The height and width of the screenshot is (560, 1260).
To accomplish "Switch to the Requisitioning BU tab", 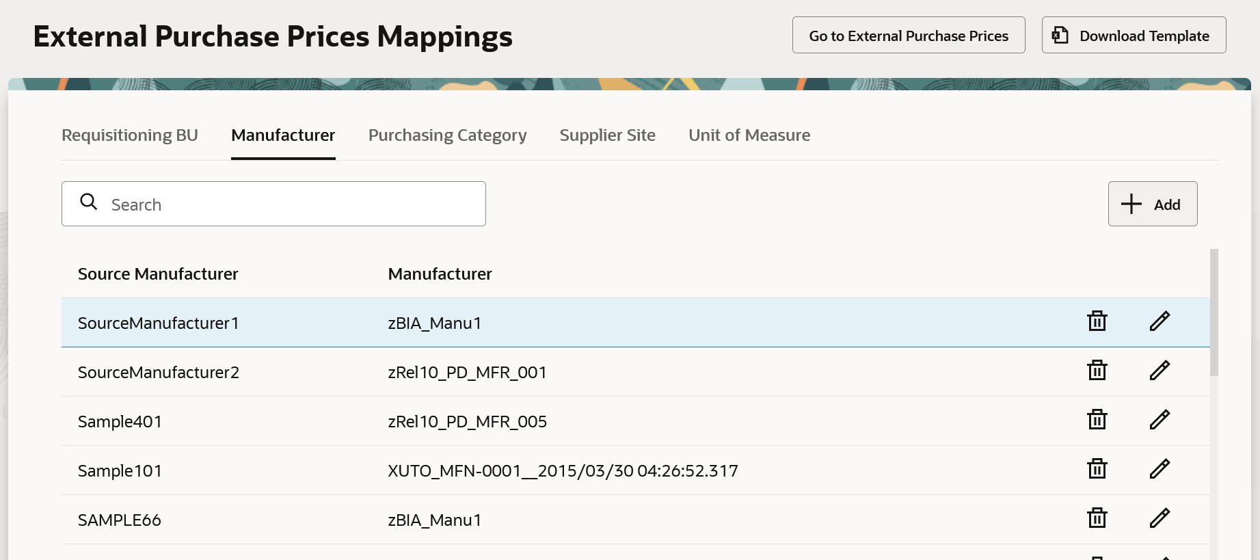I will [x=130, y=135].
